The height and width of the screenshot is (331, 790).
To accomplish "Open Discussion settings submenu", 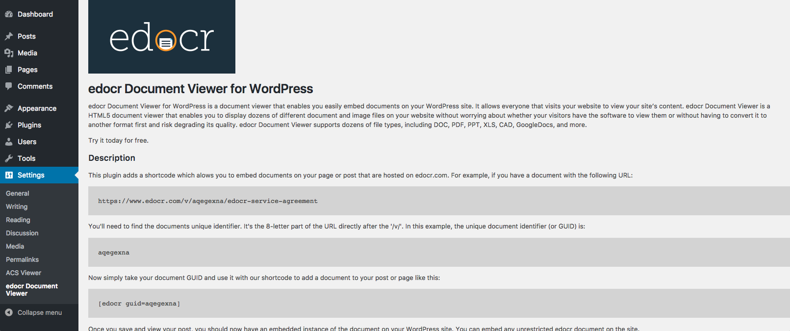I will coord(22,233).
